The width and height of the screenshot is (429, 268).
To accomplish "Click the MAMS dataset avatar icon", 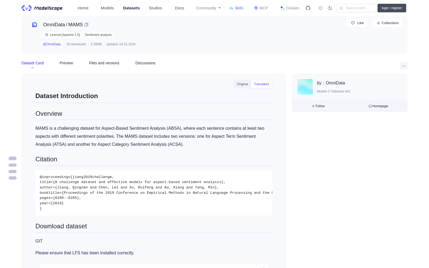I will pos(35,25).
